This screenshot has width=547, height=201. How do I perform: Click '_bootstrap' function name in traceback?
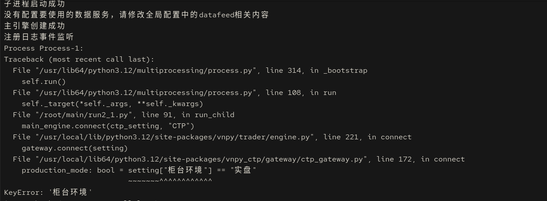tap(345, 71)
